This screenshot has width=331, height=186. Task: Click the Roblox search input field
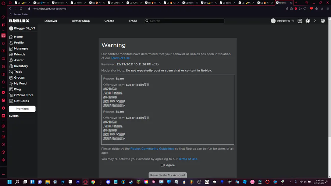point(184,21)
